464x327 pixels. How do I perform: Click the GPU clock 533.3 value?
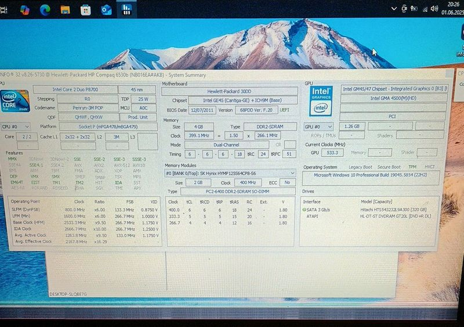332,153
